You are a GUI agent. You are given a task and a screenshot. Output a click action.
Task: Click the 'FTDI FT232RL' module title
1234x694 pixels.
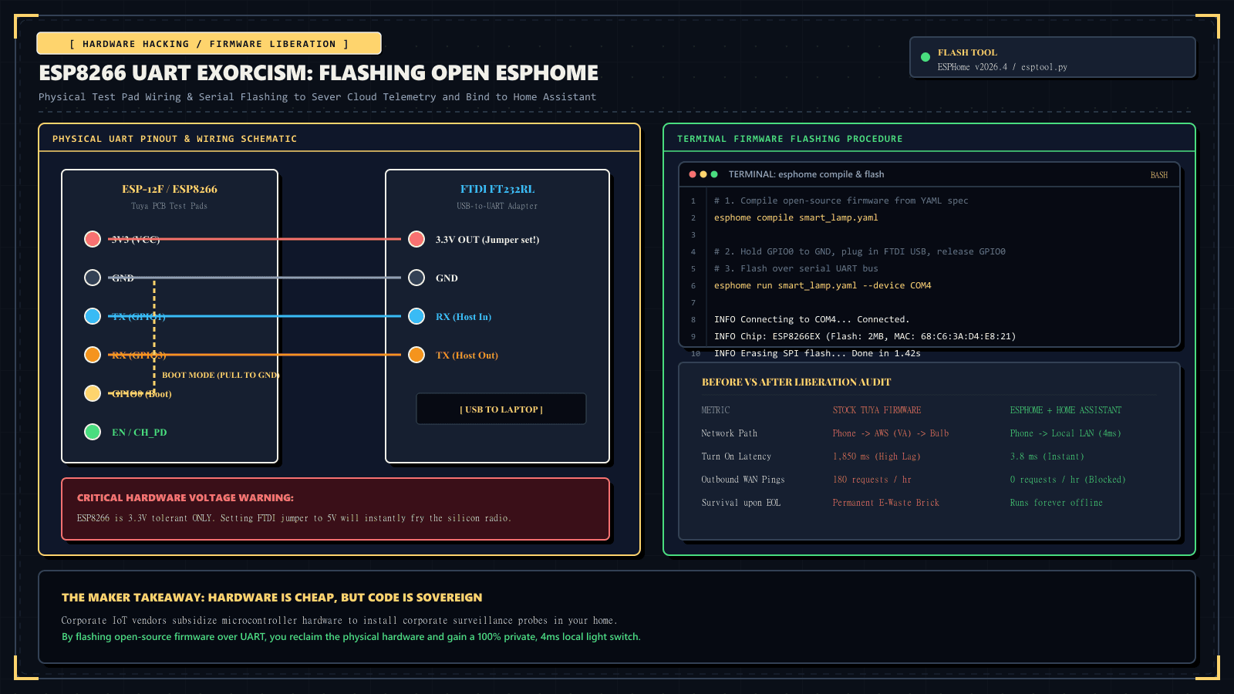(497, 189)
